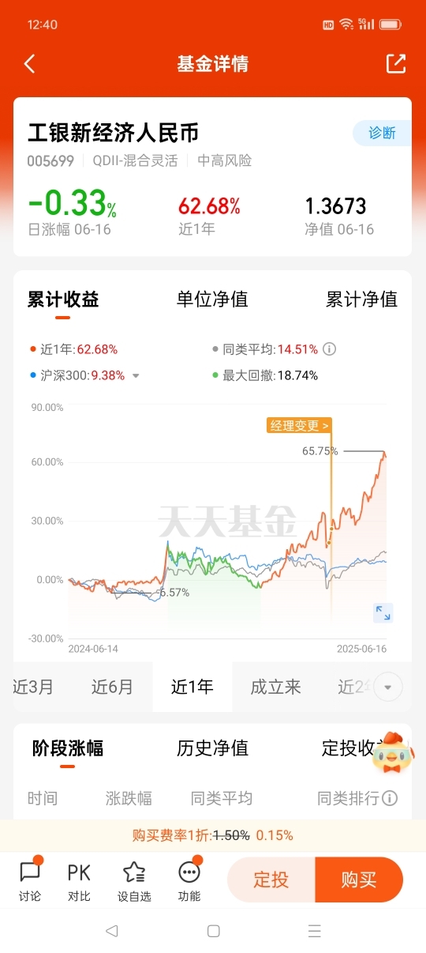
Task: Tap the back arrow icon
Action: coord(30,64)
